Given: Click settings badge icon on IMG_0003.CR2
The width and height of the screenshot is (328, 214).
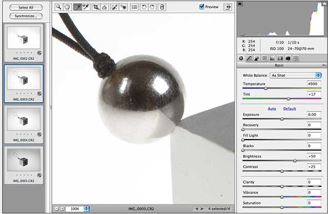Looking at the screenshot, I should 39,93.
